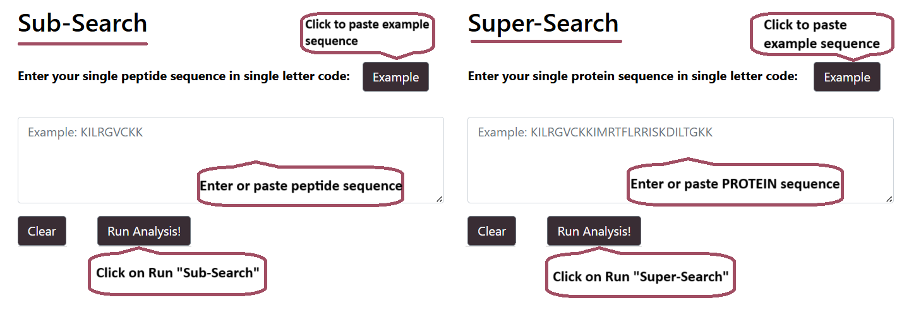This screenshot has height=312, width=909.
Task: Run Analysis for the Super-Search
Action: pyautogui.click(x=594, y=231)
